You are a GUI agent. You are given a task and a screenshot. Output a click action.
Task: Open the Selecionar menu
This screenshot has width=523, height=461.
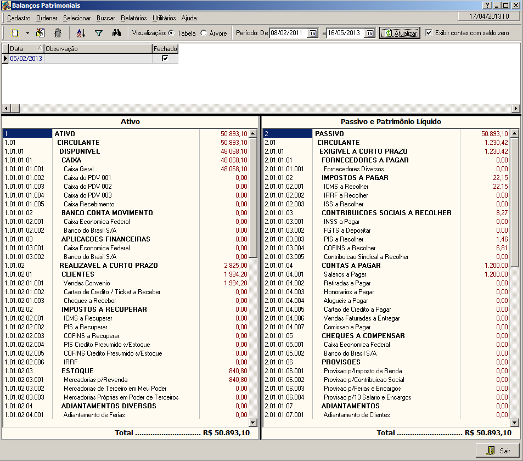click(77, 18)
